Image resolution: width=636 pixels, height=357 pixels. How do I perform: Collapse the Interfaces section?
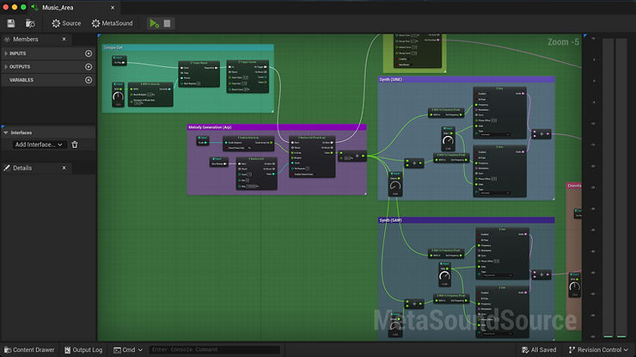tap(6, 132)
